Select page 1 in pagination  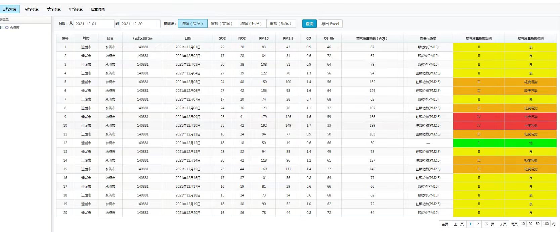tap(470, 224)
